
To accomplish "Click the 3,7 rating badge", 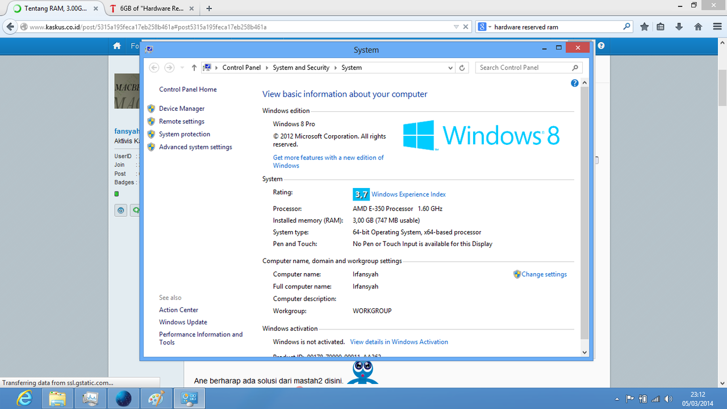I will click(x=361, y=194).
